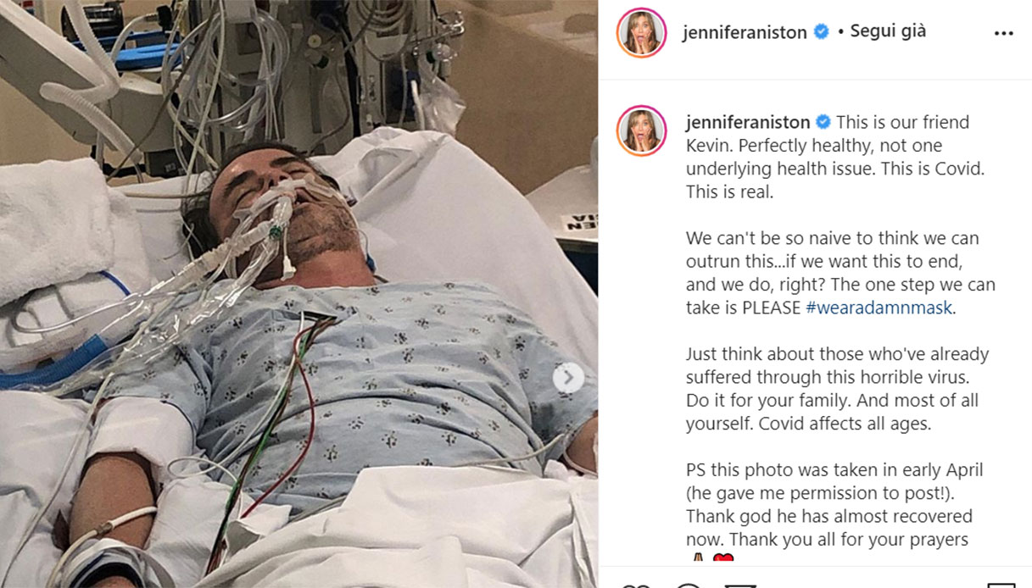Click the 'PS this photo was taken' paragraph
Viewport: 1032px width, 588px height.
pos(834,504)
